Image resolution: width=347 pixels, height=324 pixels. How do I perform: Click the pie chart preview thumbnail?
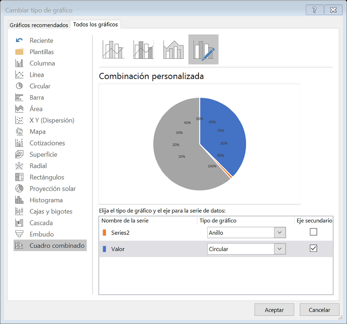[x=200, y=144]
